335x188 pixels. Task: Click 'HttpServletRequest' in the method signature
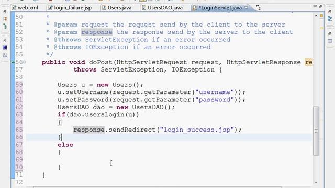(x=152, y=62)
